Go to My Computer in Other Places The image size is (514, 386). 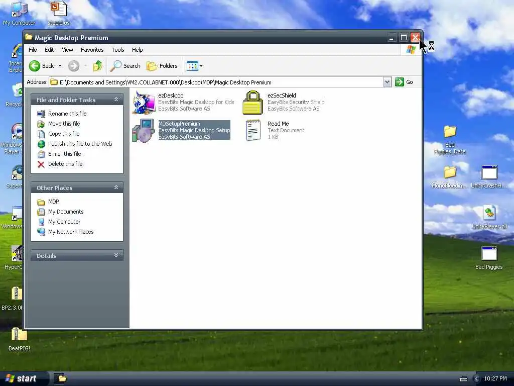[64, 222]
